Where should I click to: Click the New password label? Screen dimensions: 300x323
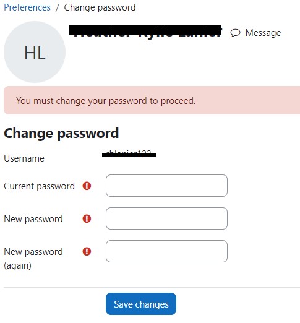(33, 219)
